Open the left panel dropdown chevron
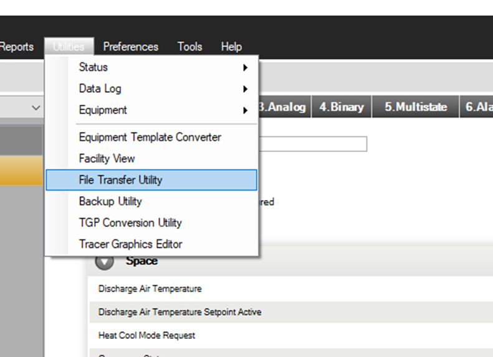Viewport: 493px width, 357px height. pyautogui.click(x=36, y=108)
